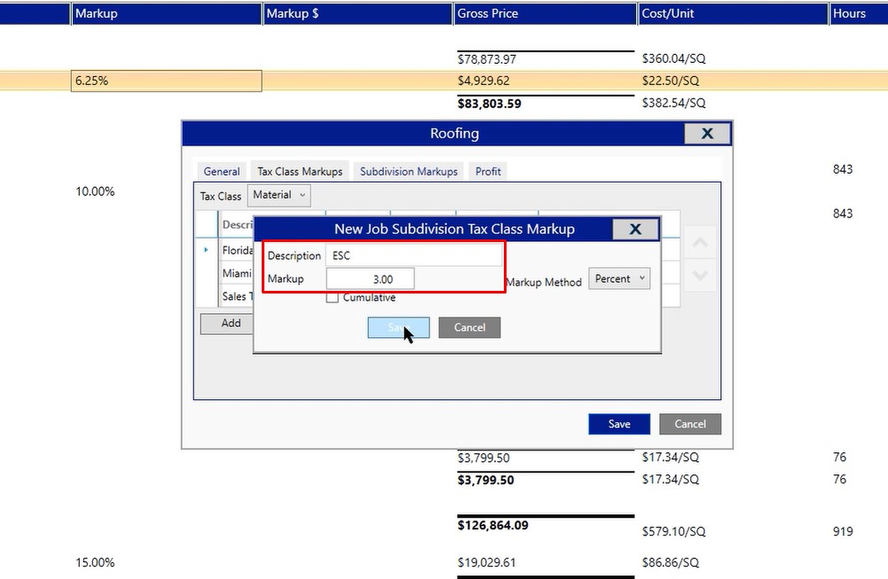Viewport: 888px width, 579px height.
Task: Click the Description field containing ESC
Action: coord(413,255)
